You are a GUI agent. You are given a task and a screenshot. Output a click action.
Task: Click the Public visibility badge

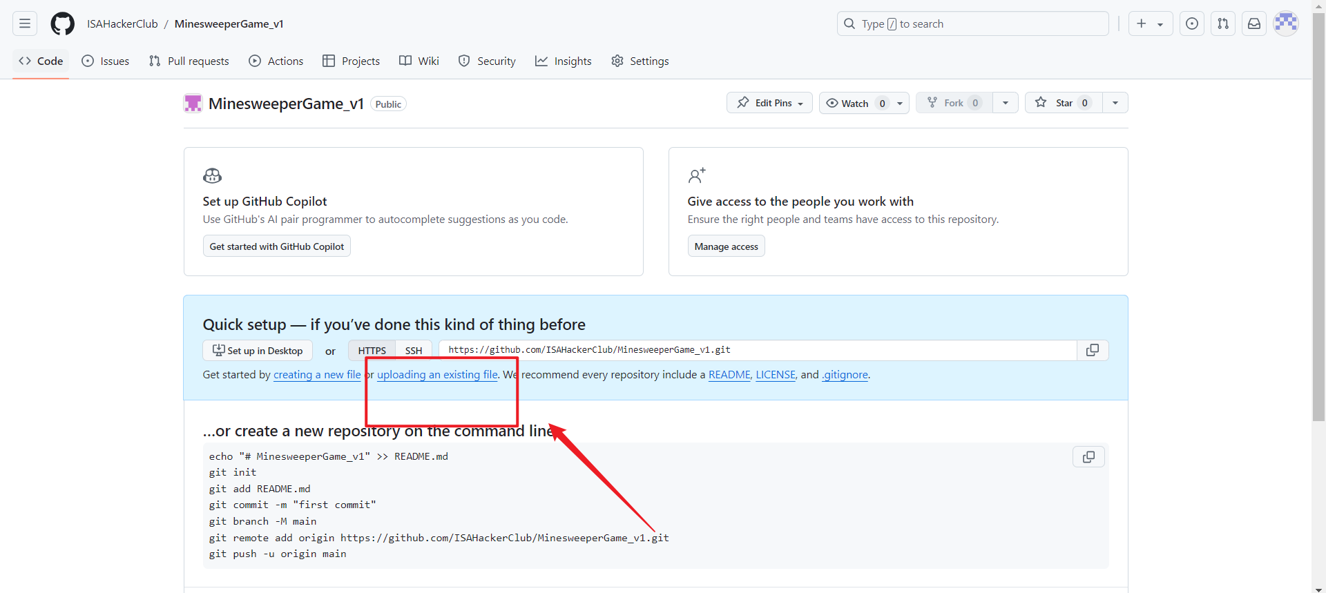click(388, 104)
